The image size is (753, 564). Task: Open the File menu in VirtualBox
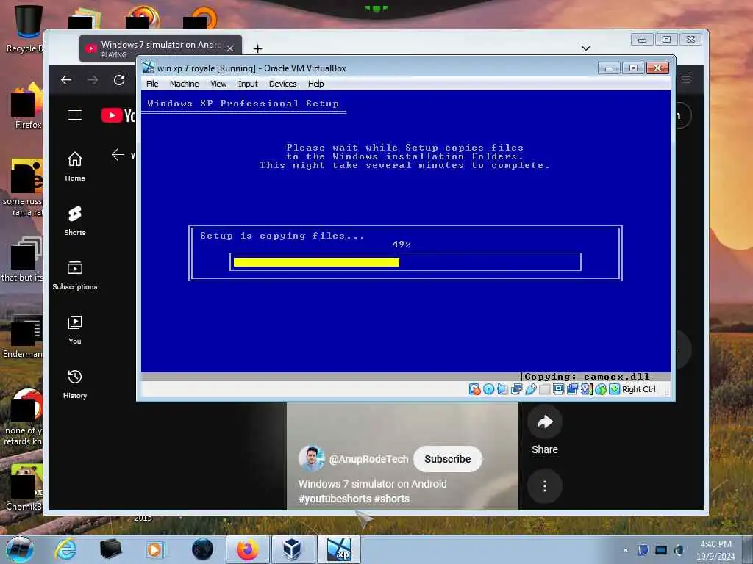(152, 84)
